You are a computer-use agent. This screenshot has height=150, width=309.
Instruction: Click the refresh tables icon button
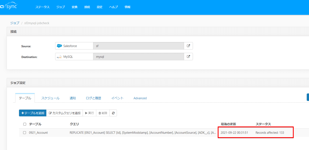click(x=113, y=113)
